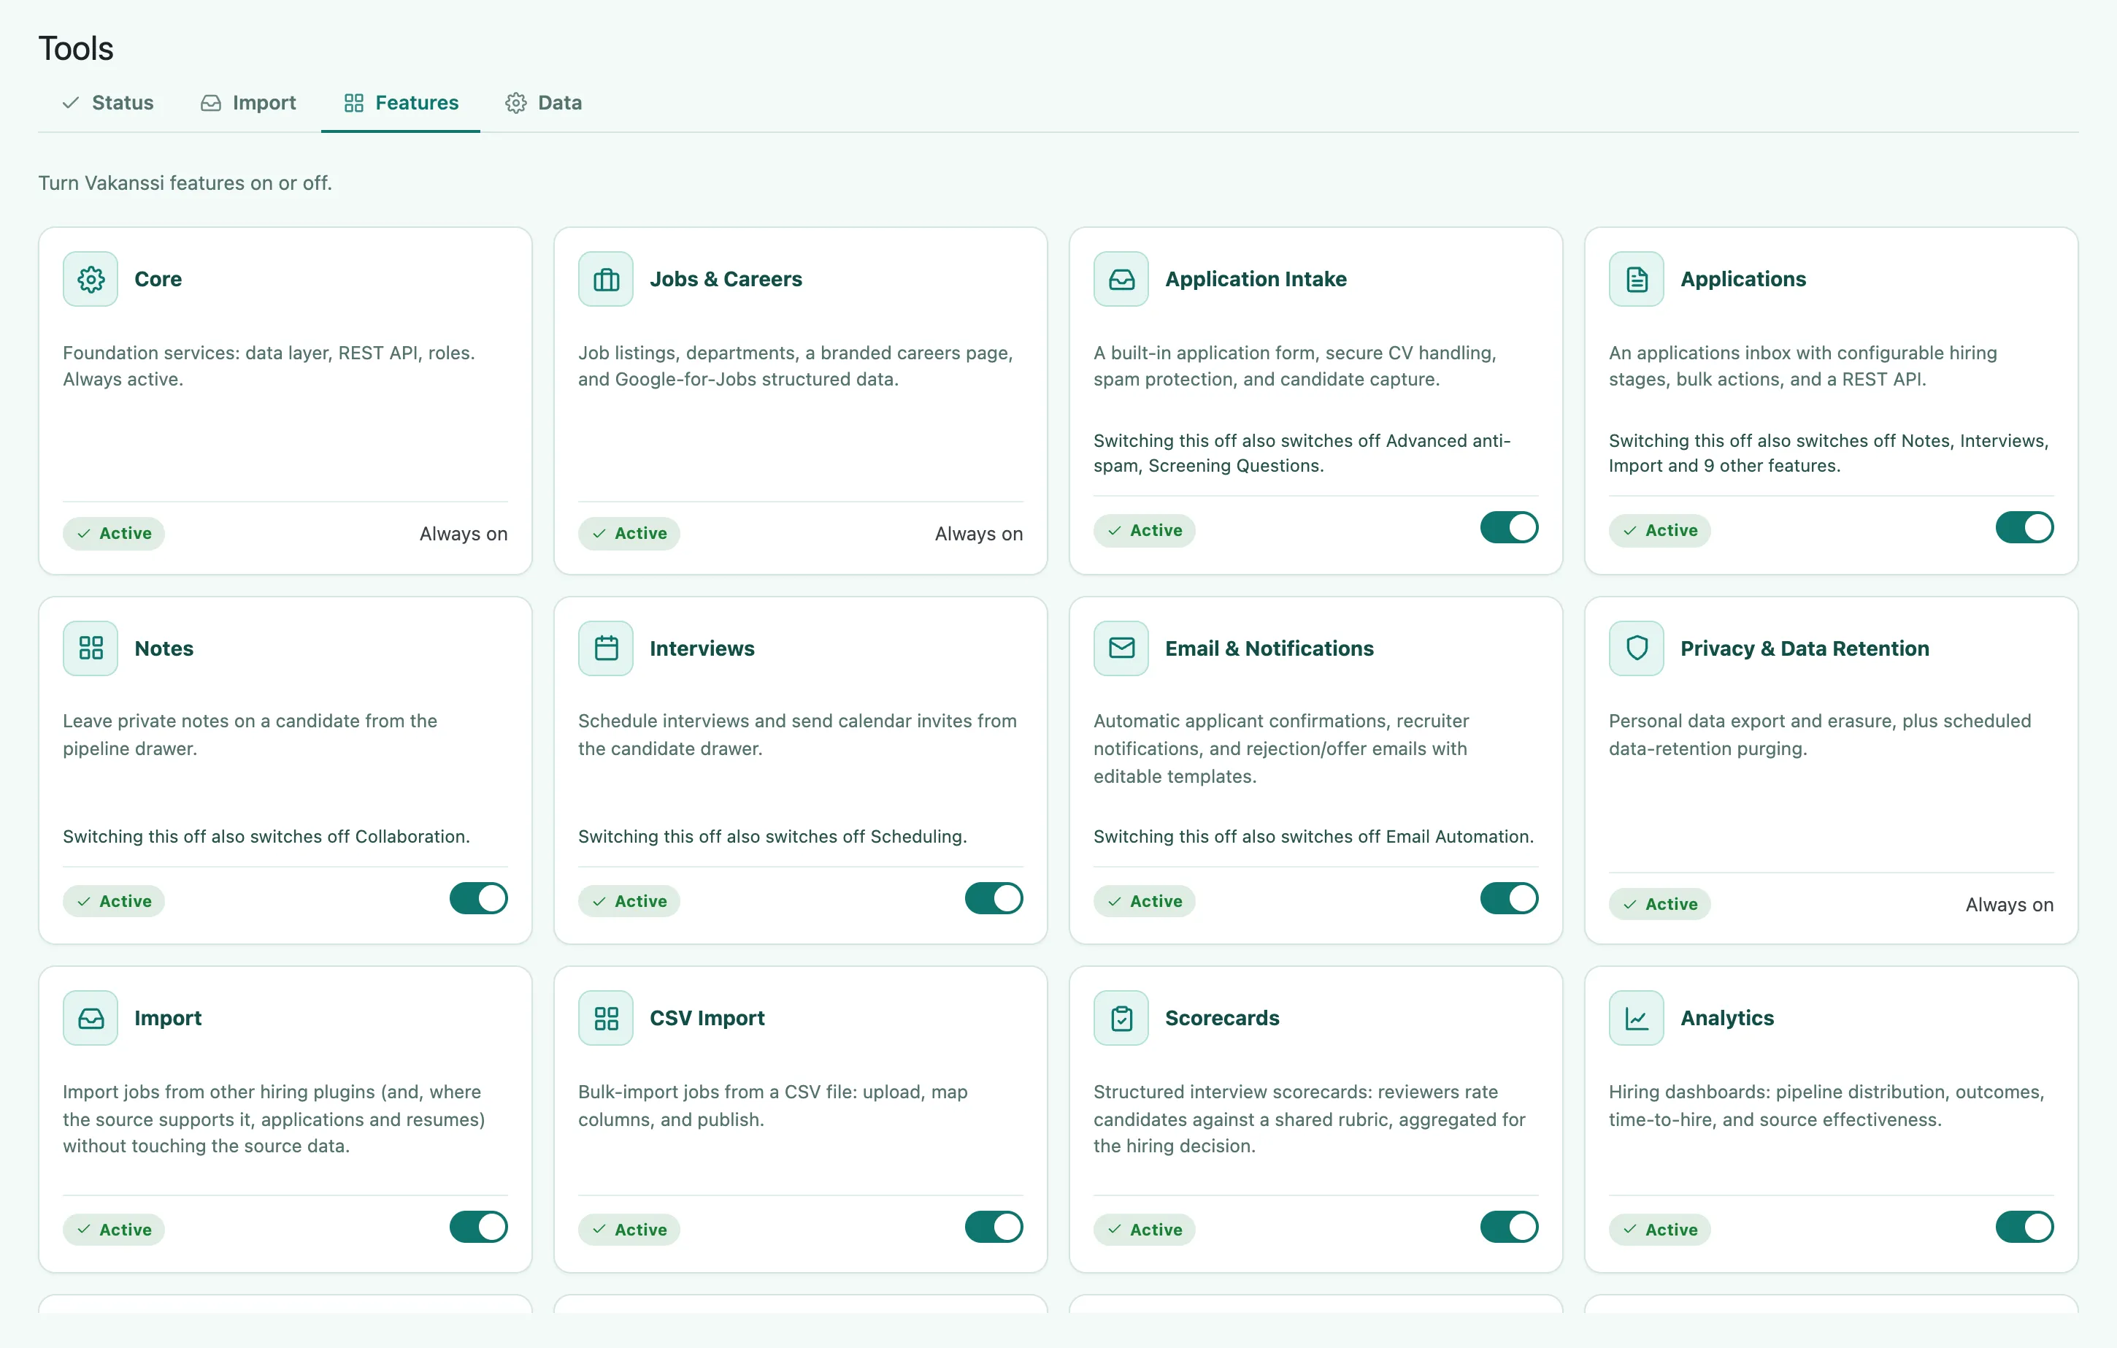
Task: Switch off the Import feature toggle
Action: pos(478,1227)
